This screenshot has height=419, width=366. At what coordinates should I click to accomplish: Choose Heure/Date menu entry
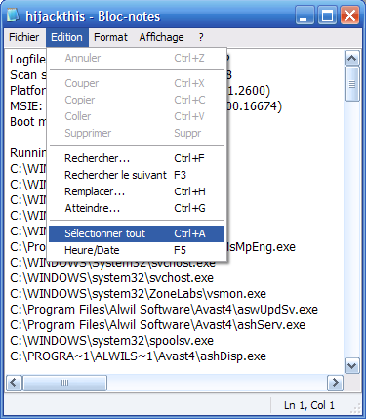tap(137, 250)
